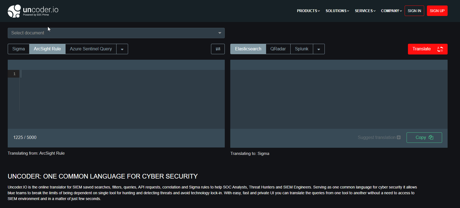460x208 pixels.
Task: Click the 'Translating to: Sigma' label
Action: click(250, 154)
